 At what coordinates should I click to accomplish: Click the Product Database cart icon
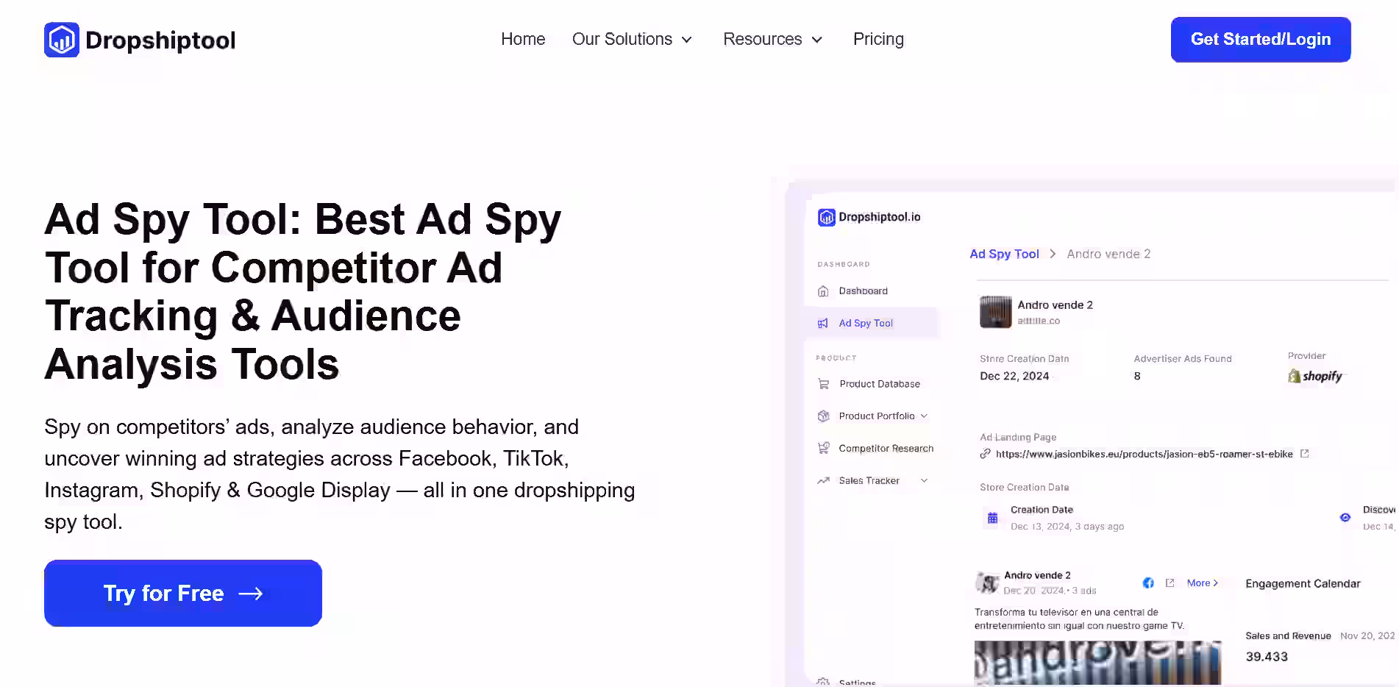(x=823, y=384)
